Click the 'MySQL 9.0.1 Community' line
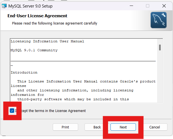This screenshot has width=173, height=139. [x=34, y=50]
